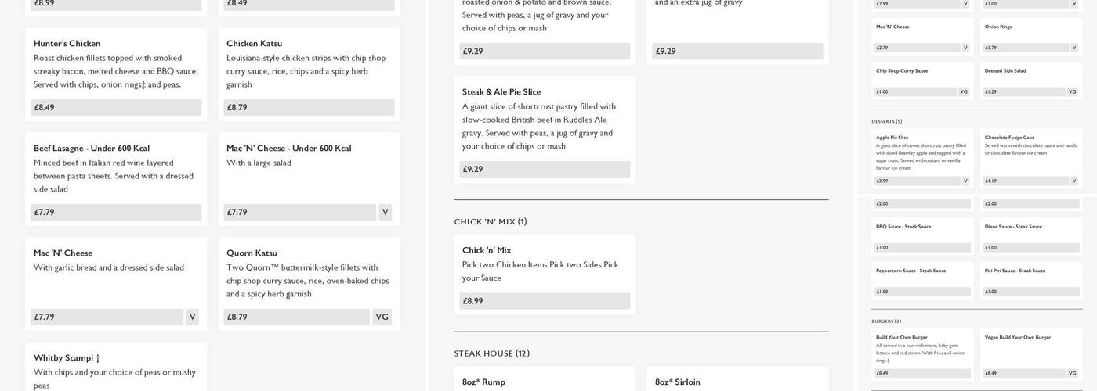This screenshot has width=1097, height=391.
Task: Click the VG badge on Quorn Katsu
Action: pyautogui.click(x=382, y=317)
